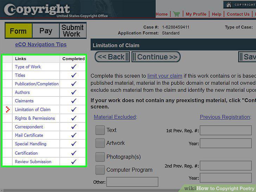Go to the Type of Work link
The width and height of the screenshot is (256, 192).
click(x=28, y=67)
